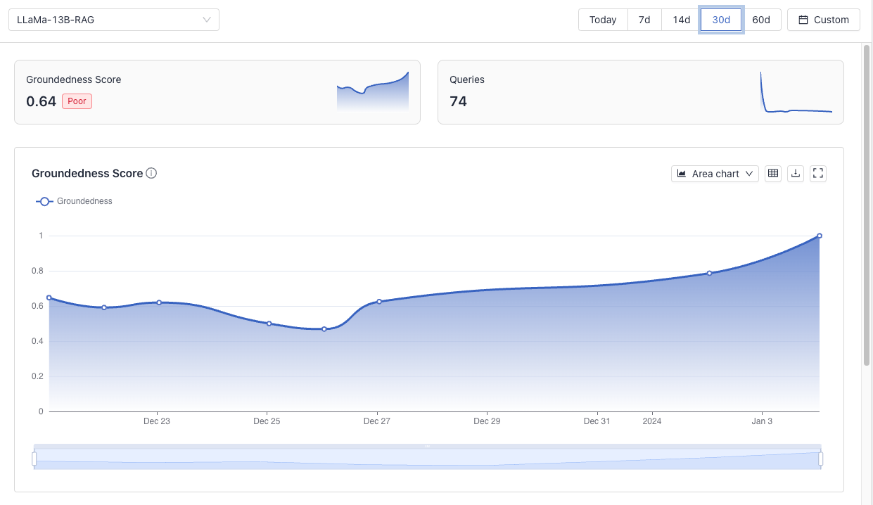873x505 pixels.
Task: Open the Custom date range picker
Action: 823,20
